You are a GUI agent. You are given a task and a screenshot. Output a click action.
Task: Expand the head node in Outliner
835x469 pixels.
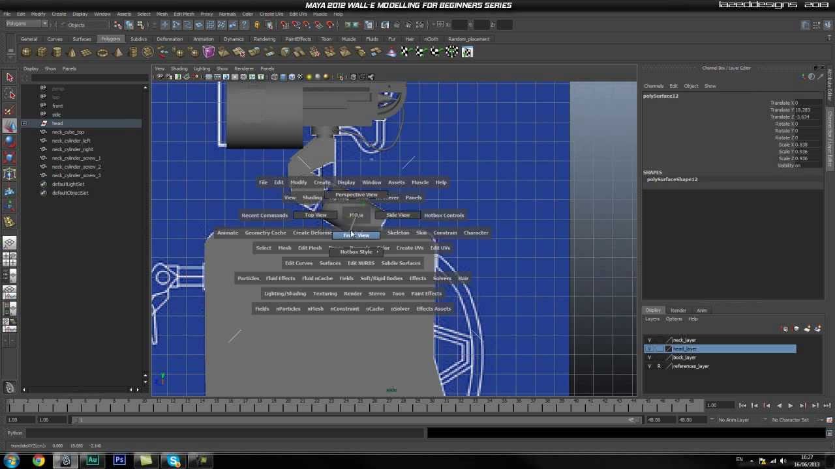tap(24, 123)
